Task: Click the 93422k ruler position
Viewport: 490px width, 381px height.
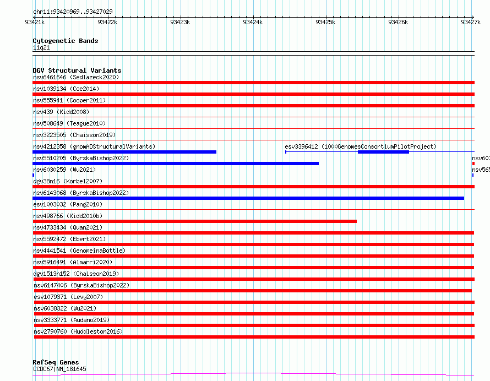Action: (107, 22)
